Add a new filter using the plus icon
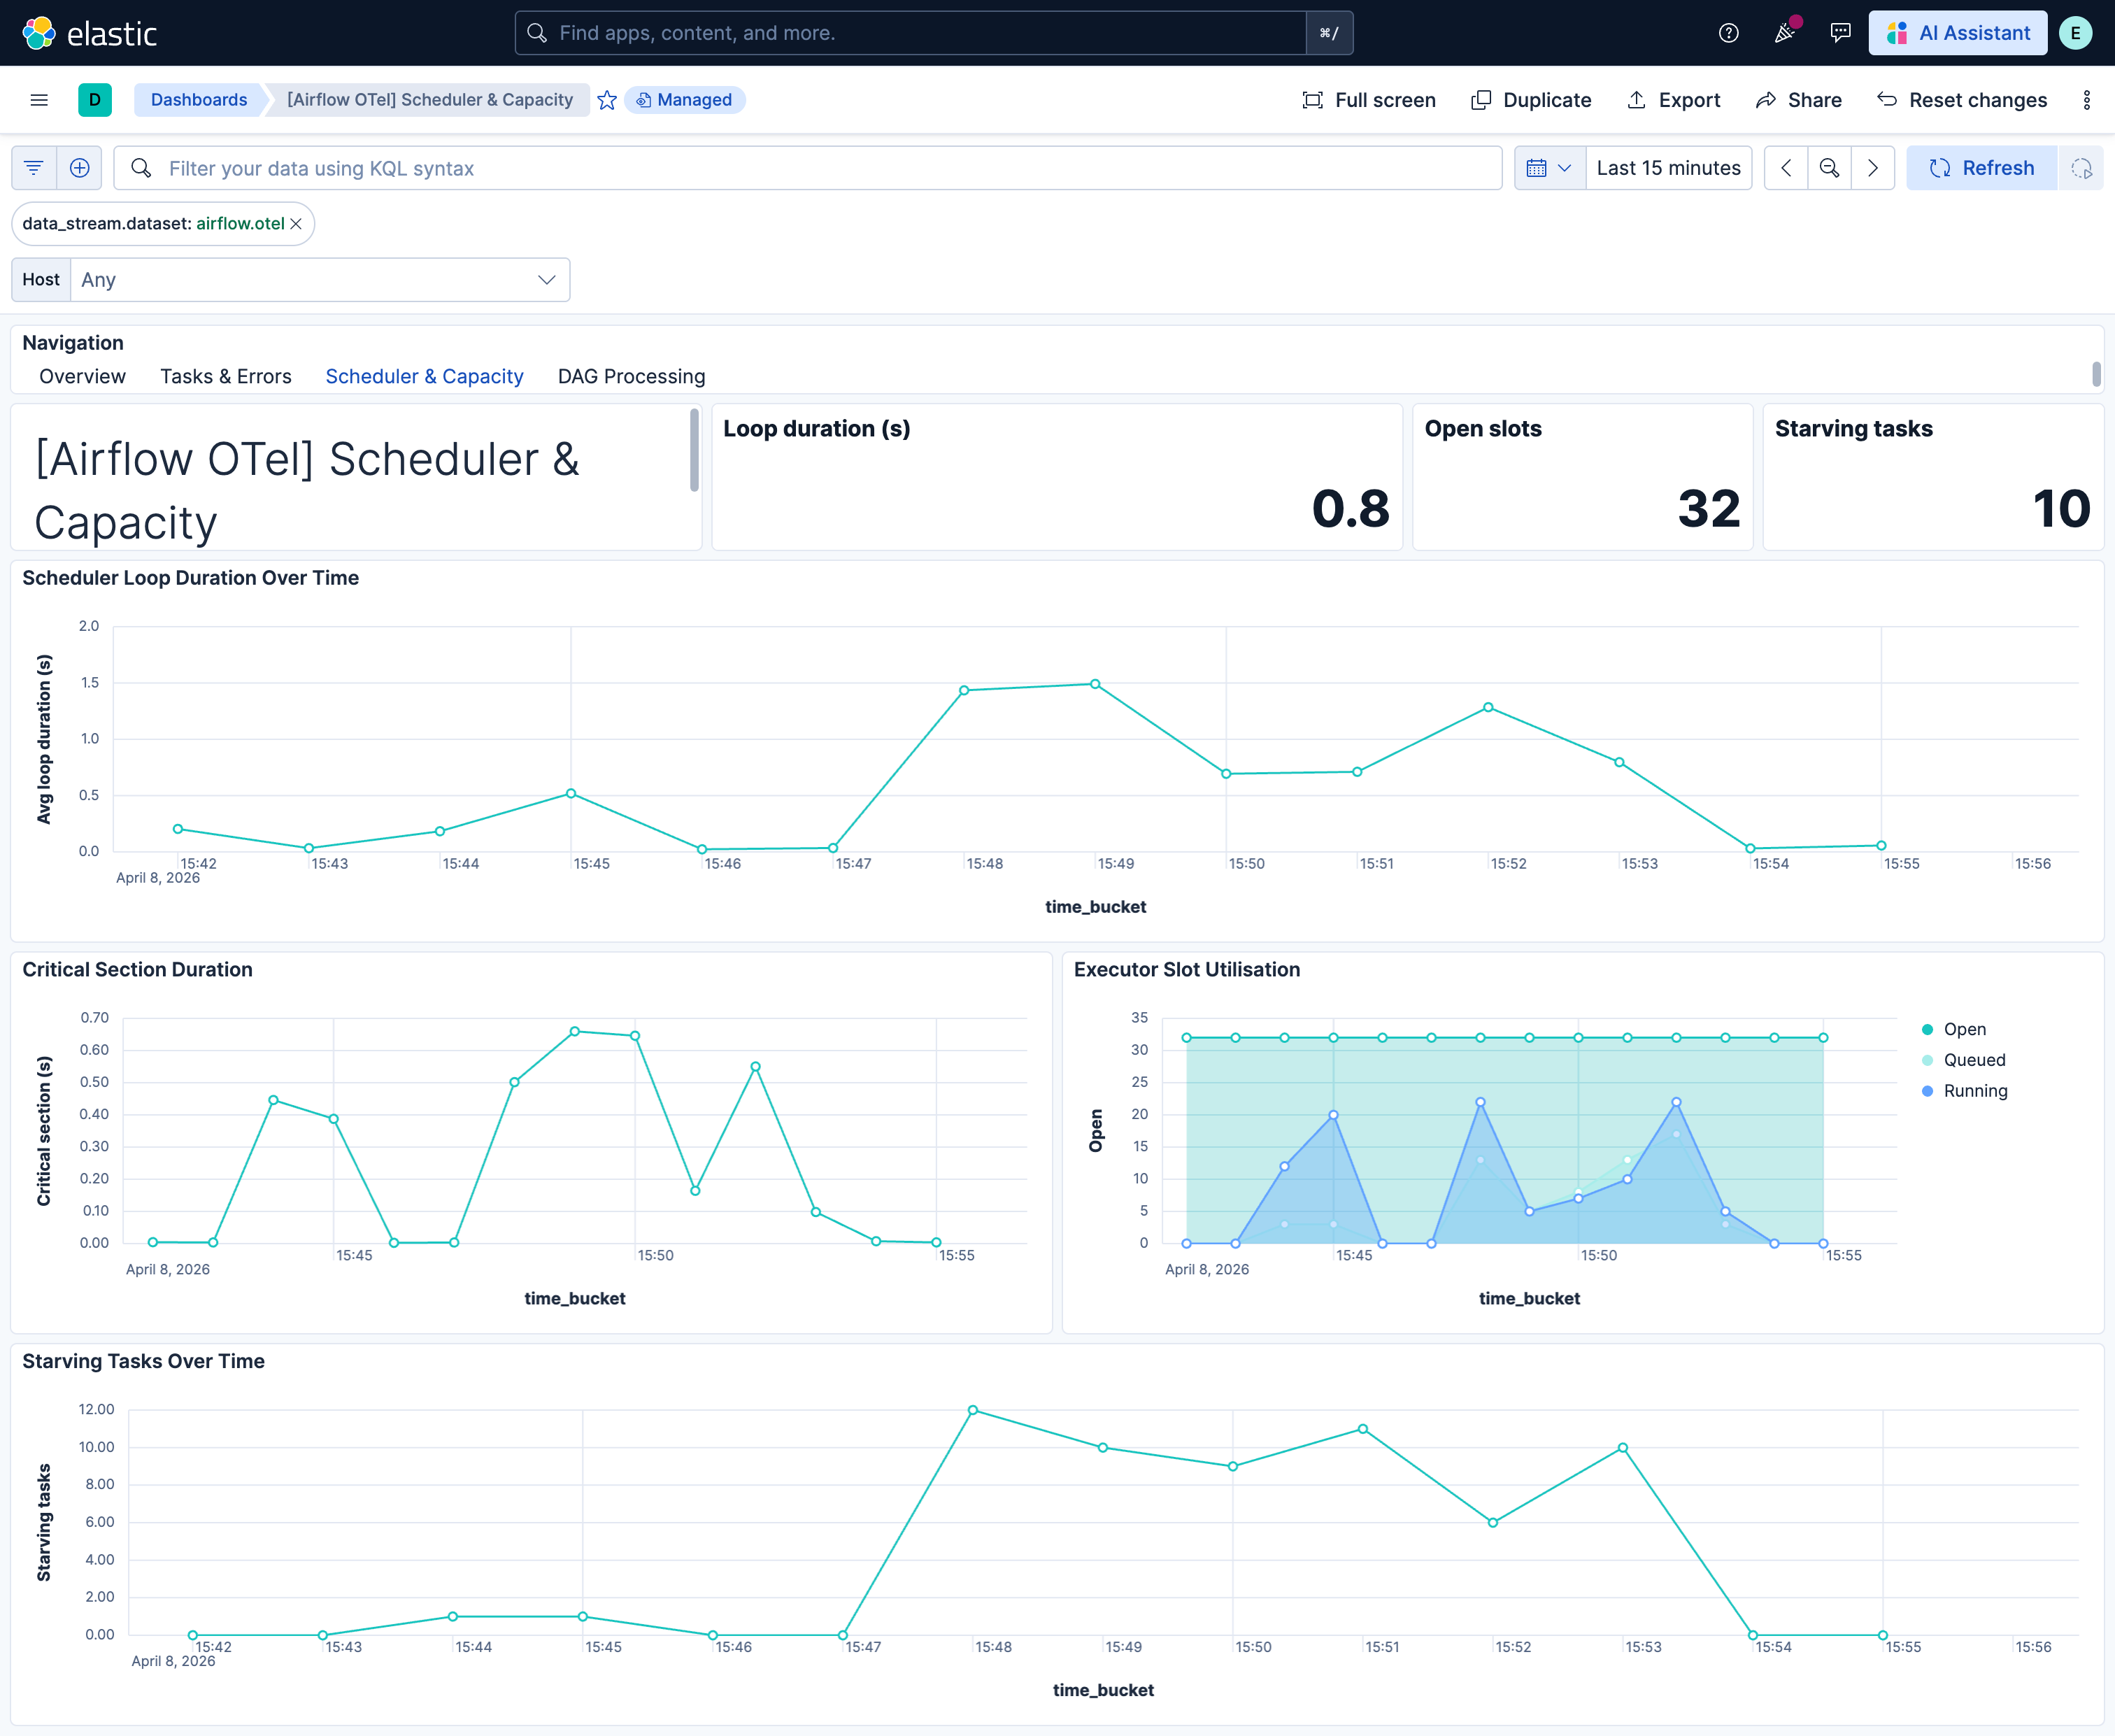 pos(79,167)
